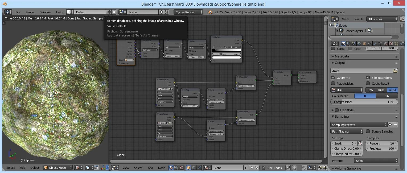Delete the Default screen layout
This screenshot has height=173, width=407.
pos(114,12)
